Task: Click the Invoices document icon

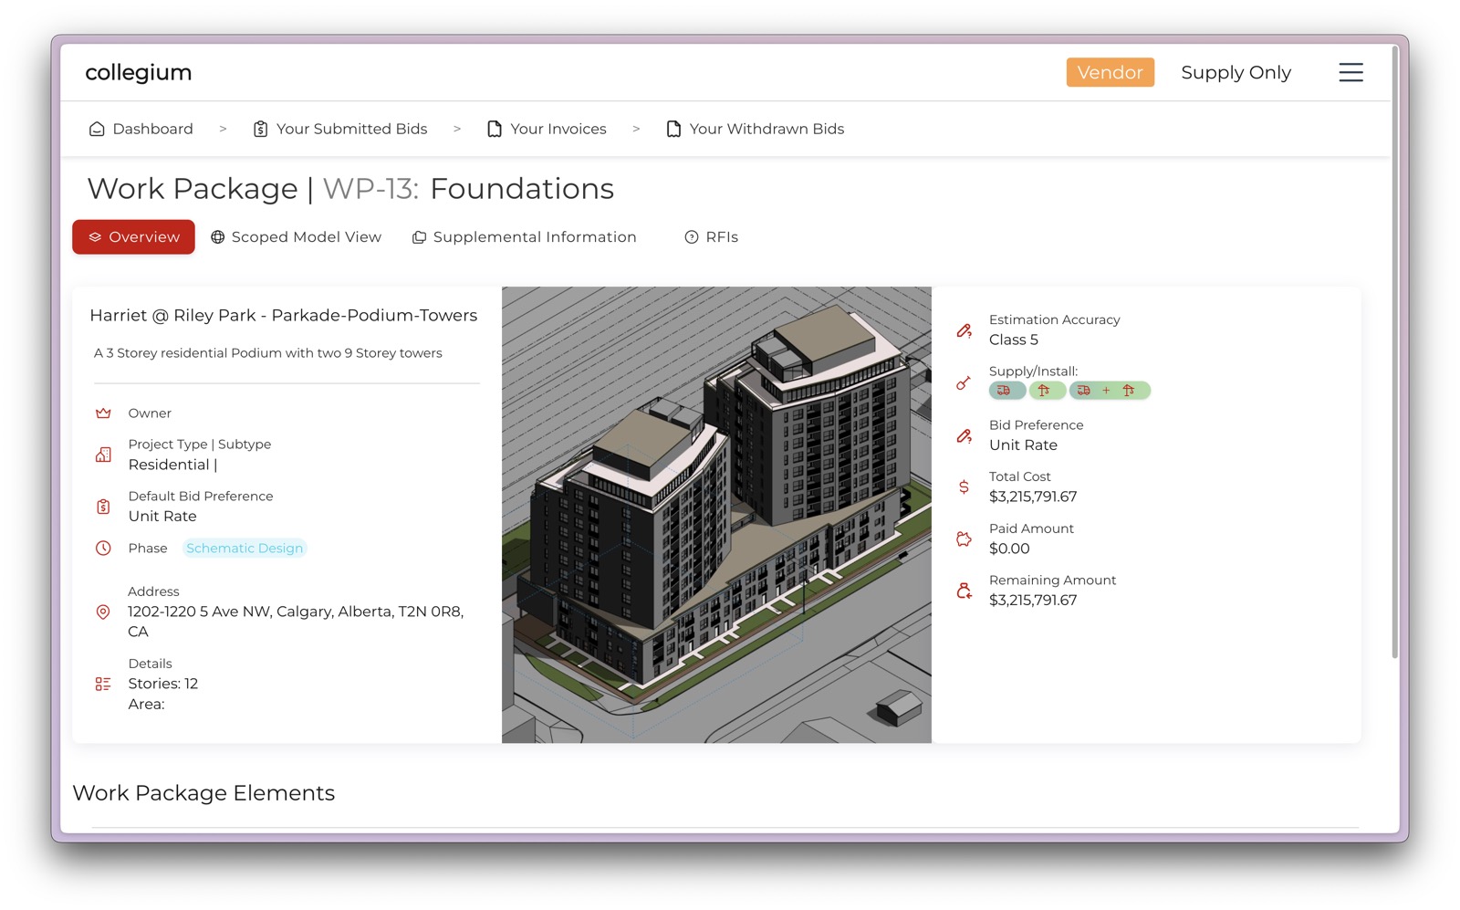Action: pyautogui.click(x=495, y=129)
